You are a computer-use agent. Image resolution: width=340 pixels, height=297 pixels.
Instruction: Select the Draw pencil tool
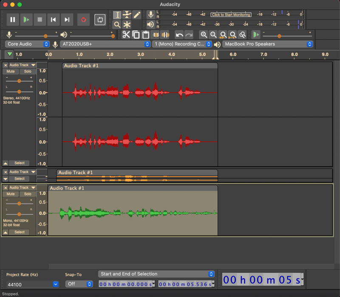tap(137, 15)
